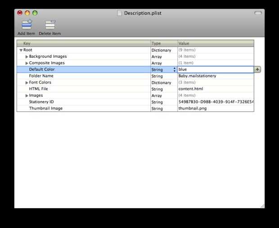Select the HTML File key
The height and width of the screenshot is (228, 279).
tap(38, 89)
